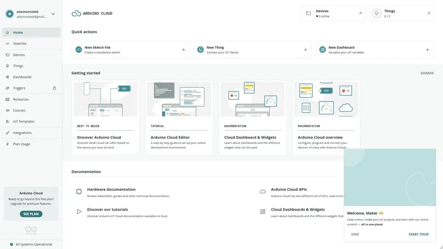Click the ARDUINO CLOUD header text
The width and height of the screenshot is (443, 249).
click(97, 13)
